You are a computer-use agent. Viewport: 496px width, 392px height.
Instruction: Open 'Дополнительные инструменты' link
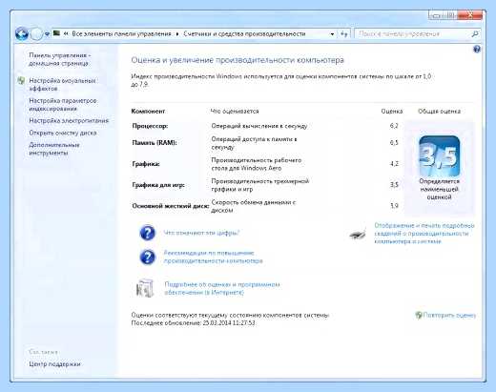coord(54,149)
